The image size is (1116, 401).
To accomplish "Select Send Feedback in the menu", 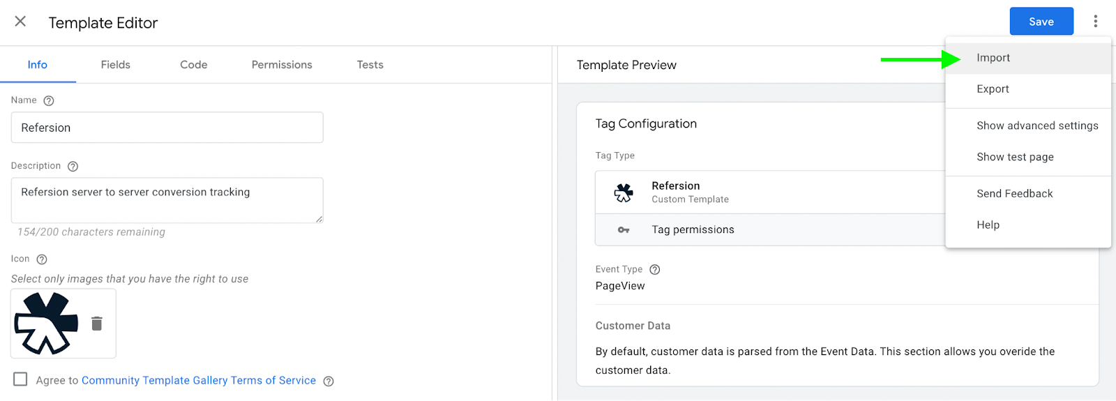I will [x=1028, y=194].
